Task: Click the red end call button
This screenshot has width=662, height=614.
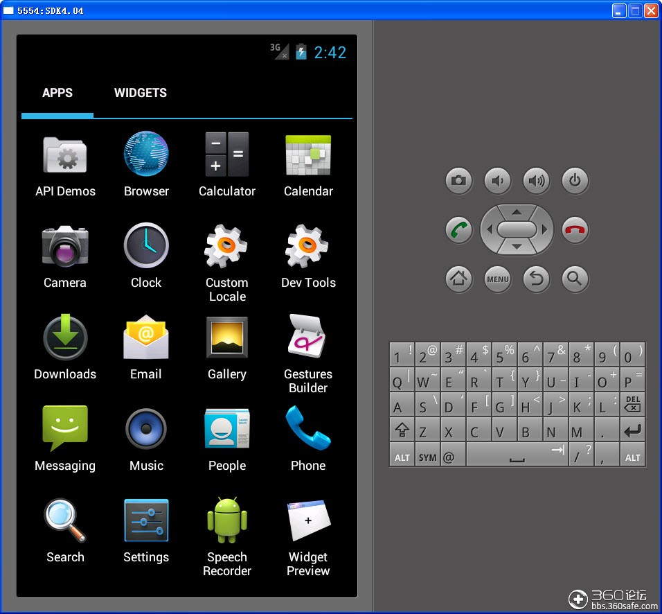Action: [x=575, y=230]
